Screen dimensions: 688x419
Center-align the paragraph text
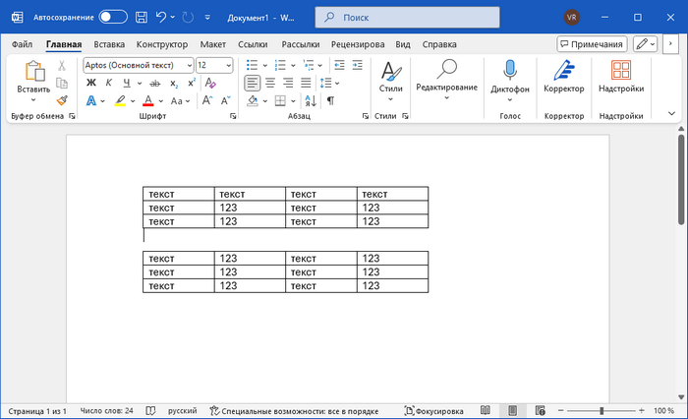click(271, 83)
